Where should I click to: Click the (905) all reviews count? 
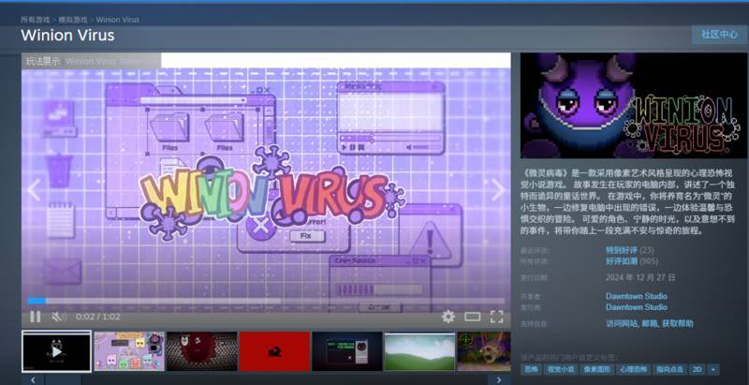pyautogui.click(x=649, y=261)
